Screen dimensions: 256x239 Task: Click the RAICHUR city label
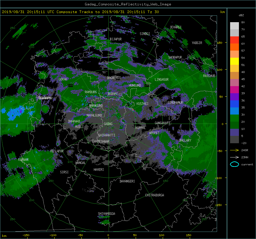(x=209, y=76)
